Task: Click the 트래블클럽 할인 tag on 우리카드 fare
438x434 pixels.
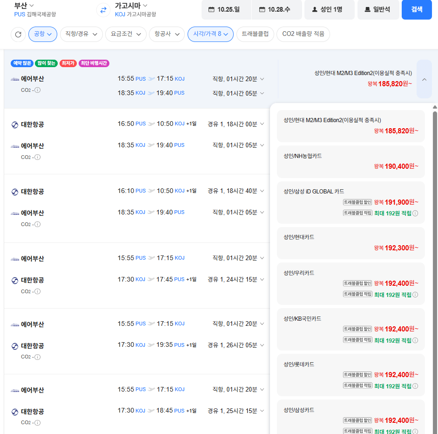Action: tap(357, 283)
